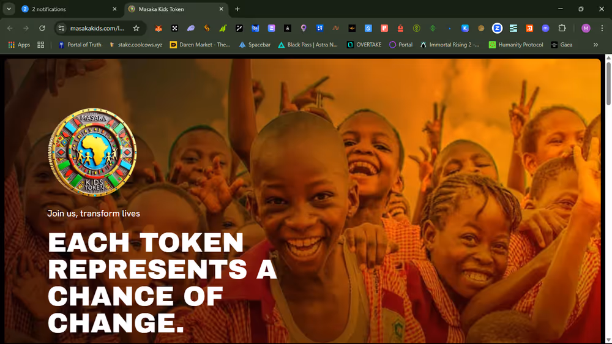The height and width of the screenshot is (344, 612).
Task: Show hidden bookmarks with the double chevron
Action: click(595, 45)
